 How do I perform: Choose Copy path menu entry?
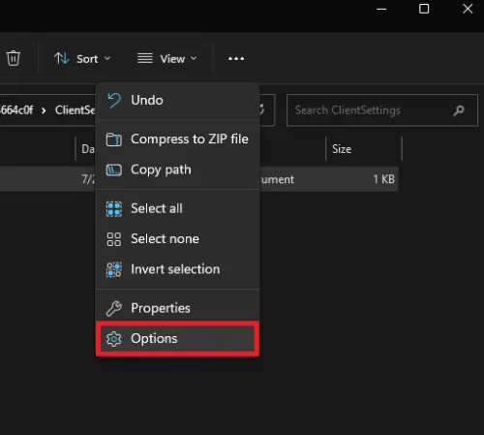(x=177, y=170)
